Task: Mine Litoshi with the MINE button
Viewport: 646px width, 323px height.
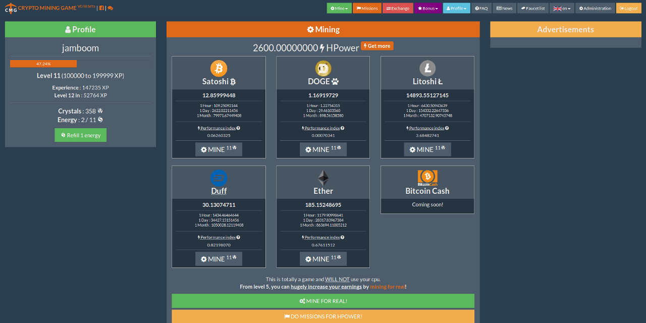Action: [427, 149]
